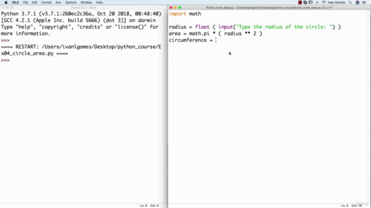371x208 pixels.
Task: Click the screen mirroring display icon
Action: (x=311, y=2)
